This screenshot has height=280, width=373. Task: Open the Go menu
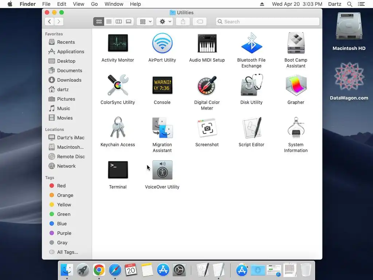[94, 4]
